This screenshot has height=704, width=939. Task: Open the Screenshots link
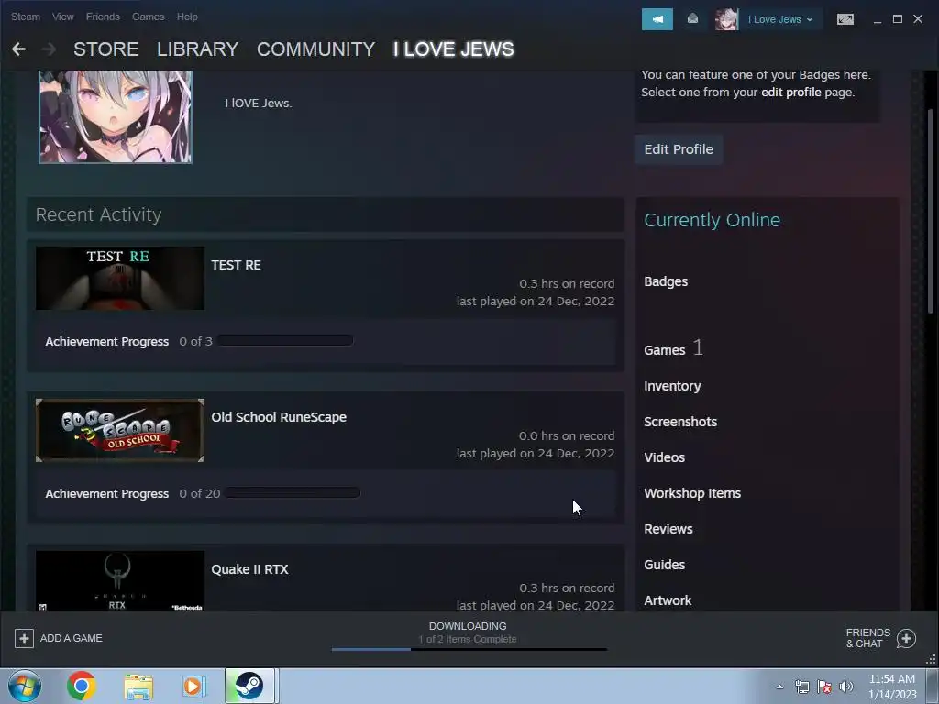point(680,422)
